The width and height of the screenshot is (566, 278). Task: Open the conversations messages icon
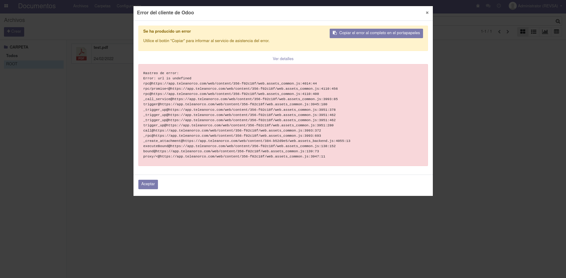[x=488, y=6]
